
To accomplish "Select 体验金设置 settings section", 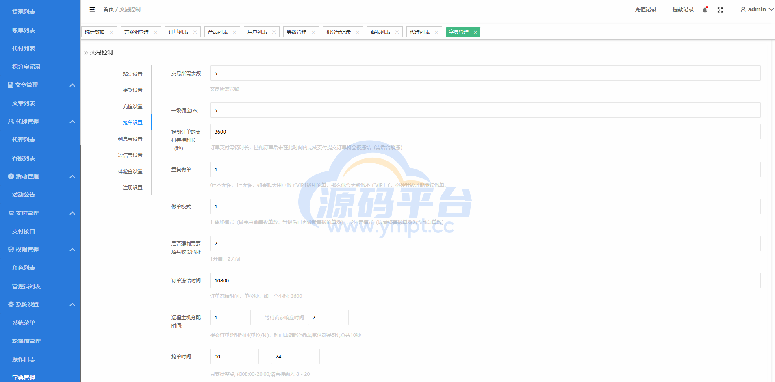I will click(x=130, y=171).
